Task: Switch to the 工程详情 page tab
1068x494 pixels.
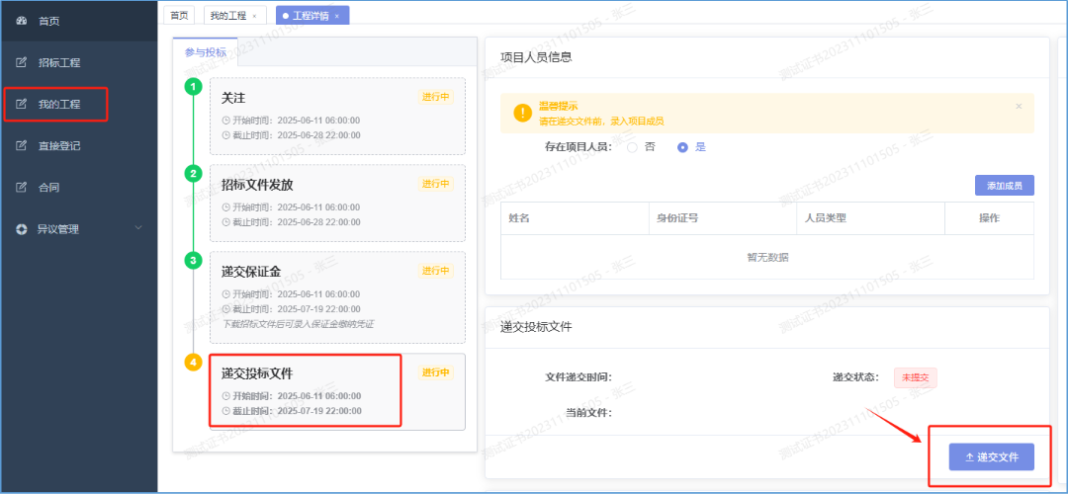Action: [x=311, y=15]
